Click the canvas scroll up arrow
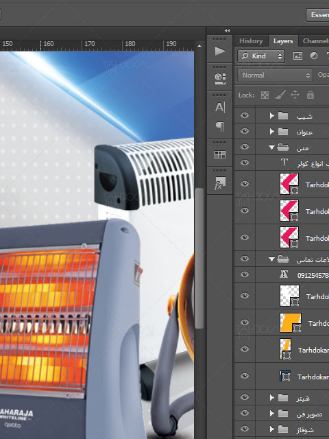This screenshot has width=329, height=439. click(199, 46)
